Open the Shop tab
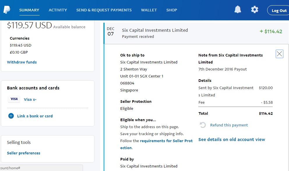289x171 pixels. tap(172, 10)
